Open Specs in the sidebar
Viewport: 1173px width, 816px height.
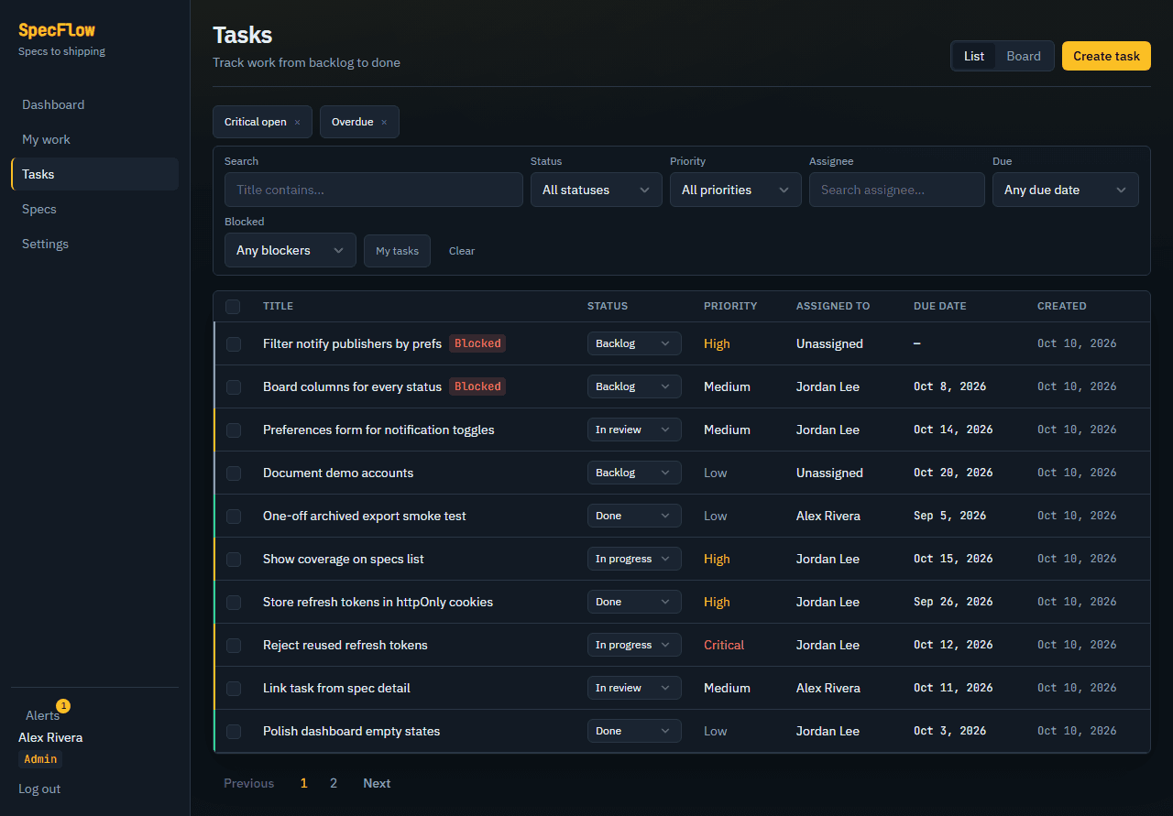pyautogui.click(x=94, y=209)
